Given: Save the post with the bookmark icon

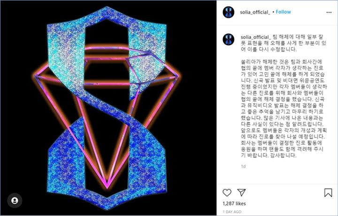Looking at the screenshot, I should click(328, 193).
